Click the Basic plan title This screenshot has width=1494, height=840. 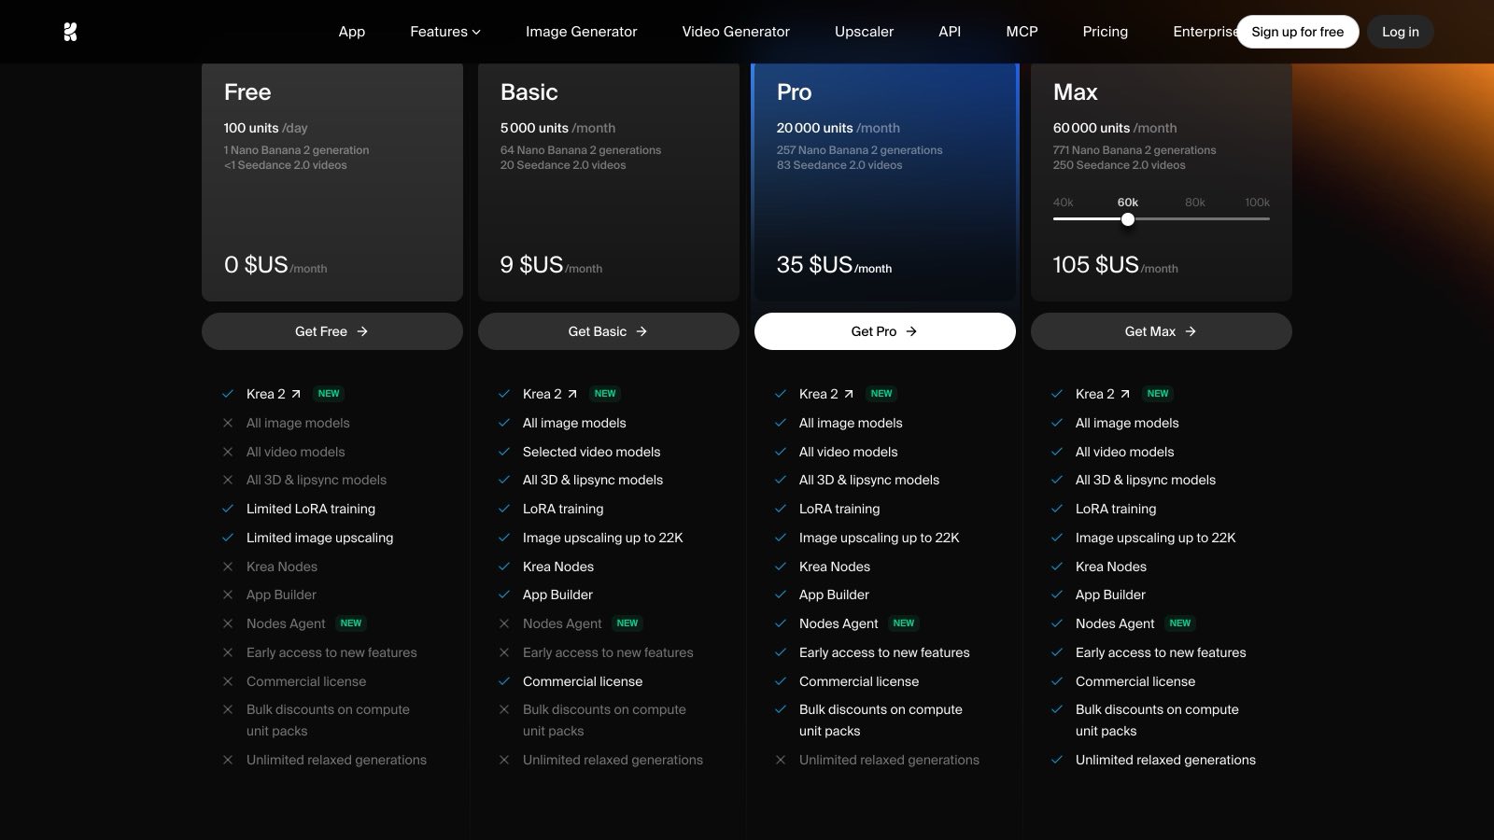[529, 92]
